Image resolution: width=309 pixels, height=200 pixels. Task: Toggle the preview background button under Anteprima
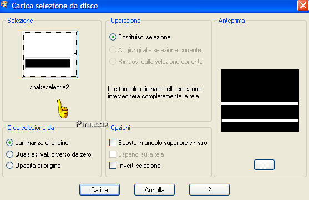[264, 164]
